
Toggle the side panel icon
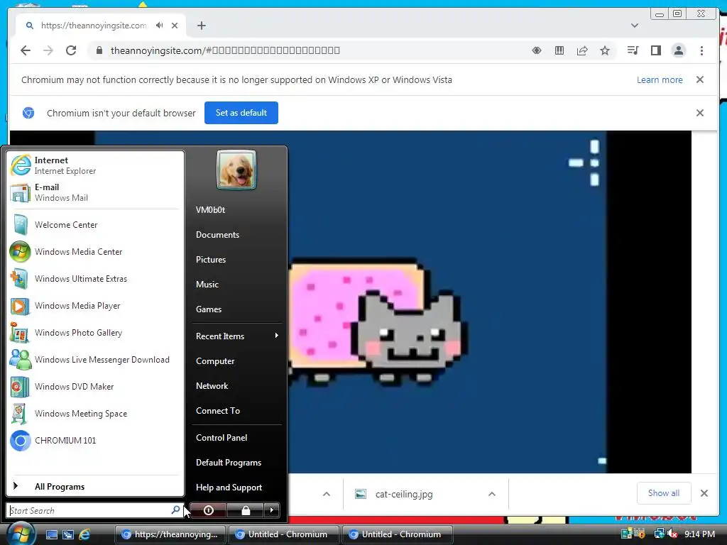pyautogui.click(x=655, y=50)
